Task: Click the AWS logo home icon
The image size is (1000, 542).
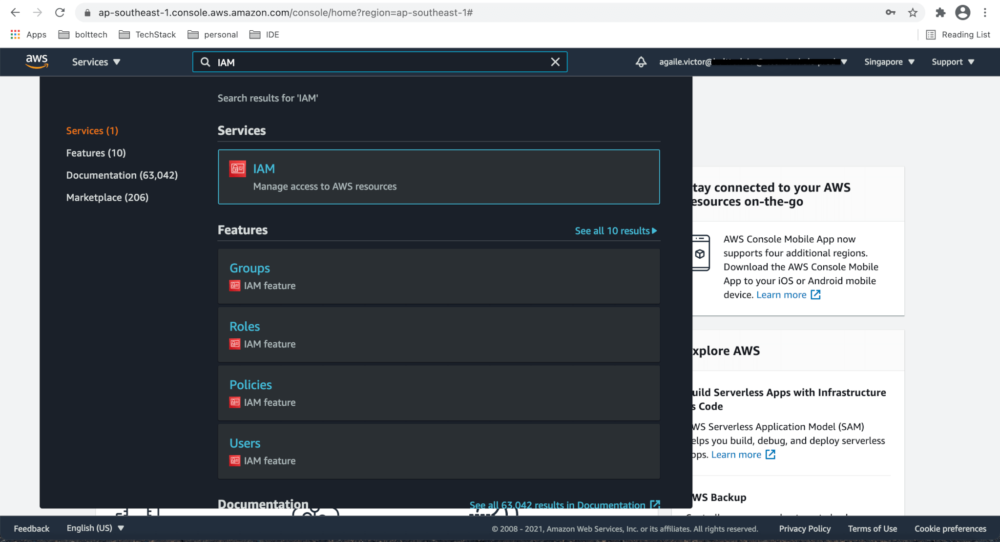Action: [37, 62]
